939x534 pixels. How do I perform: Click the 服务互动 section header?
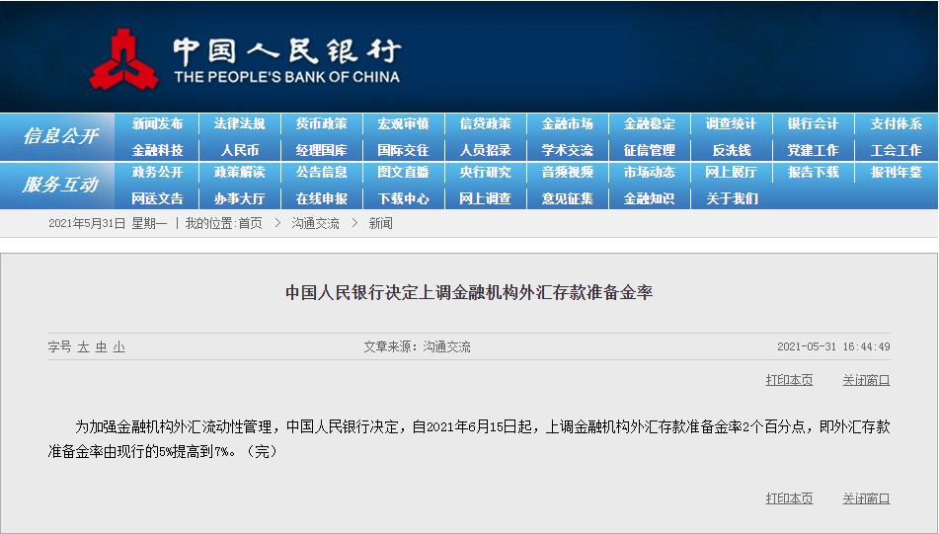point(60,185)
